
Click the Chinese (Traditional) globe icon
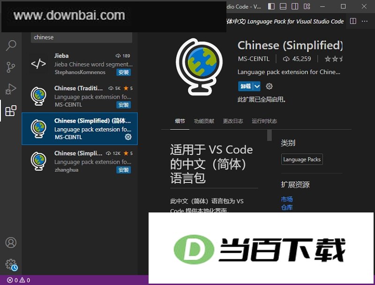coord(38,96)
